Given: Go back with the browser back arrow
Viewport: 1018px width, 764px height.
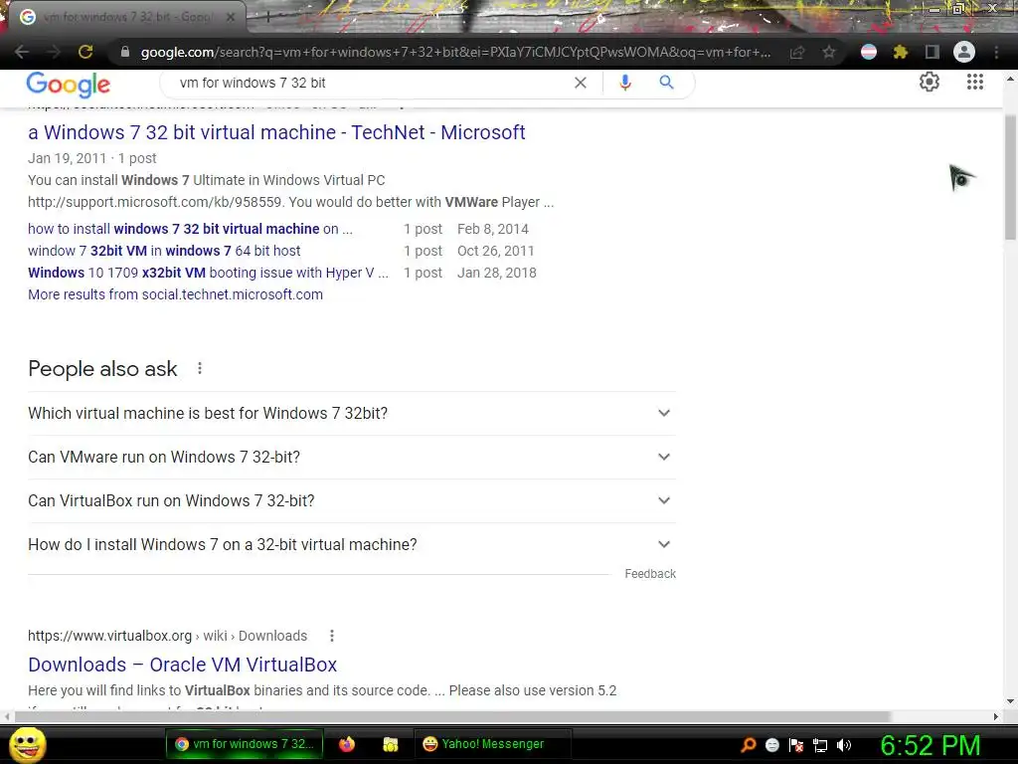Looking at the screenshot, I should (x=22, y=52).
